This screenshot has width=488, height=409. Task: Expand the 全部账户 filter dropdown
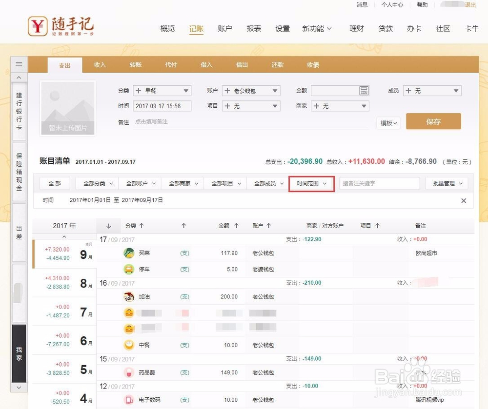(140, 183)
